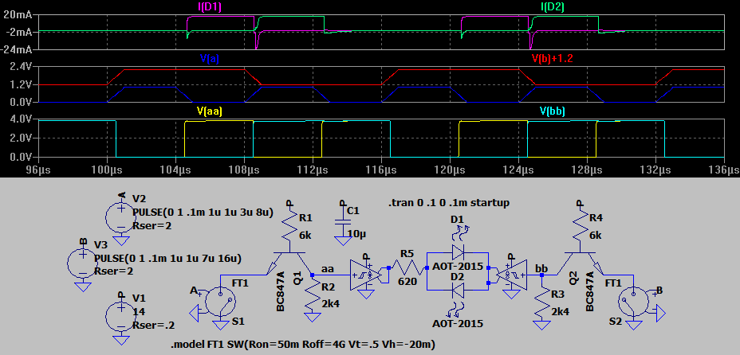Click the I(D1) trace label
Screen dimensions: 740x355
point(210,8)
